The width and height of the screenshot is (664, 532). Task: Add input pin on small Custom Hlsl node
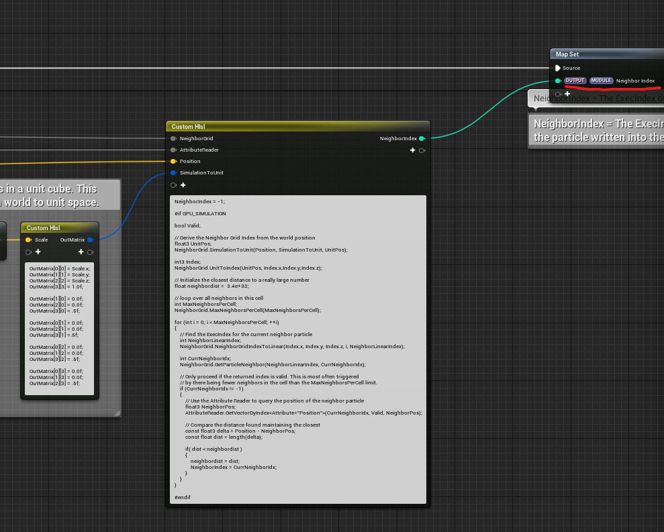click(x=38, y=252)
